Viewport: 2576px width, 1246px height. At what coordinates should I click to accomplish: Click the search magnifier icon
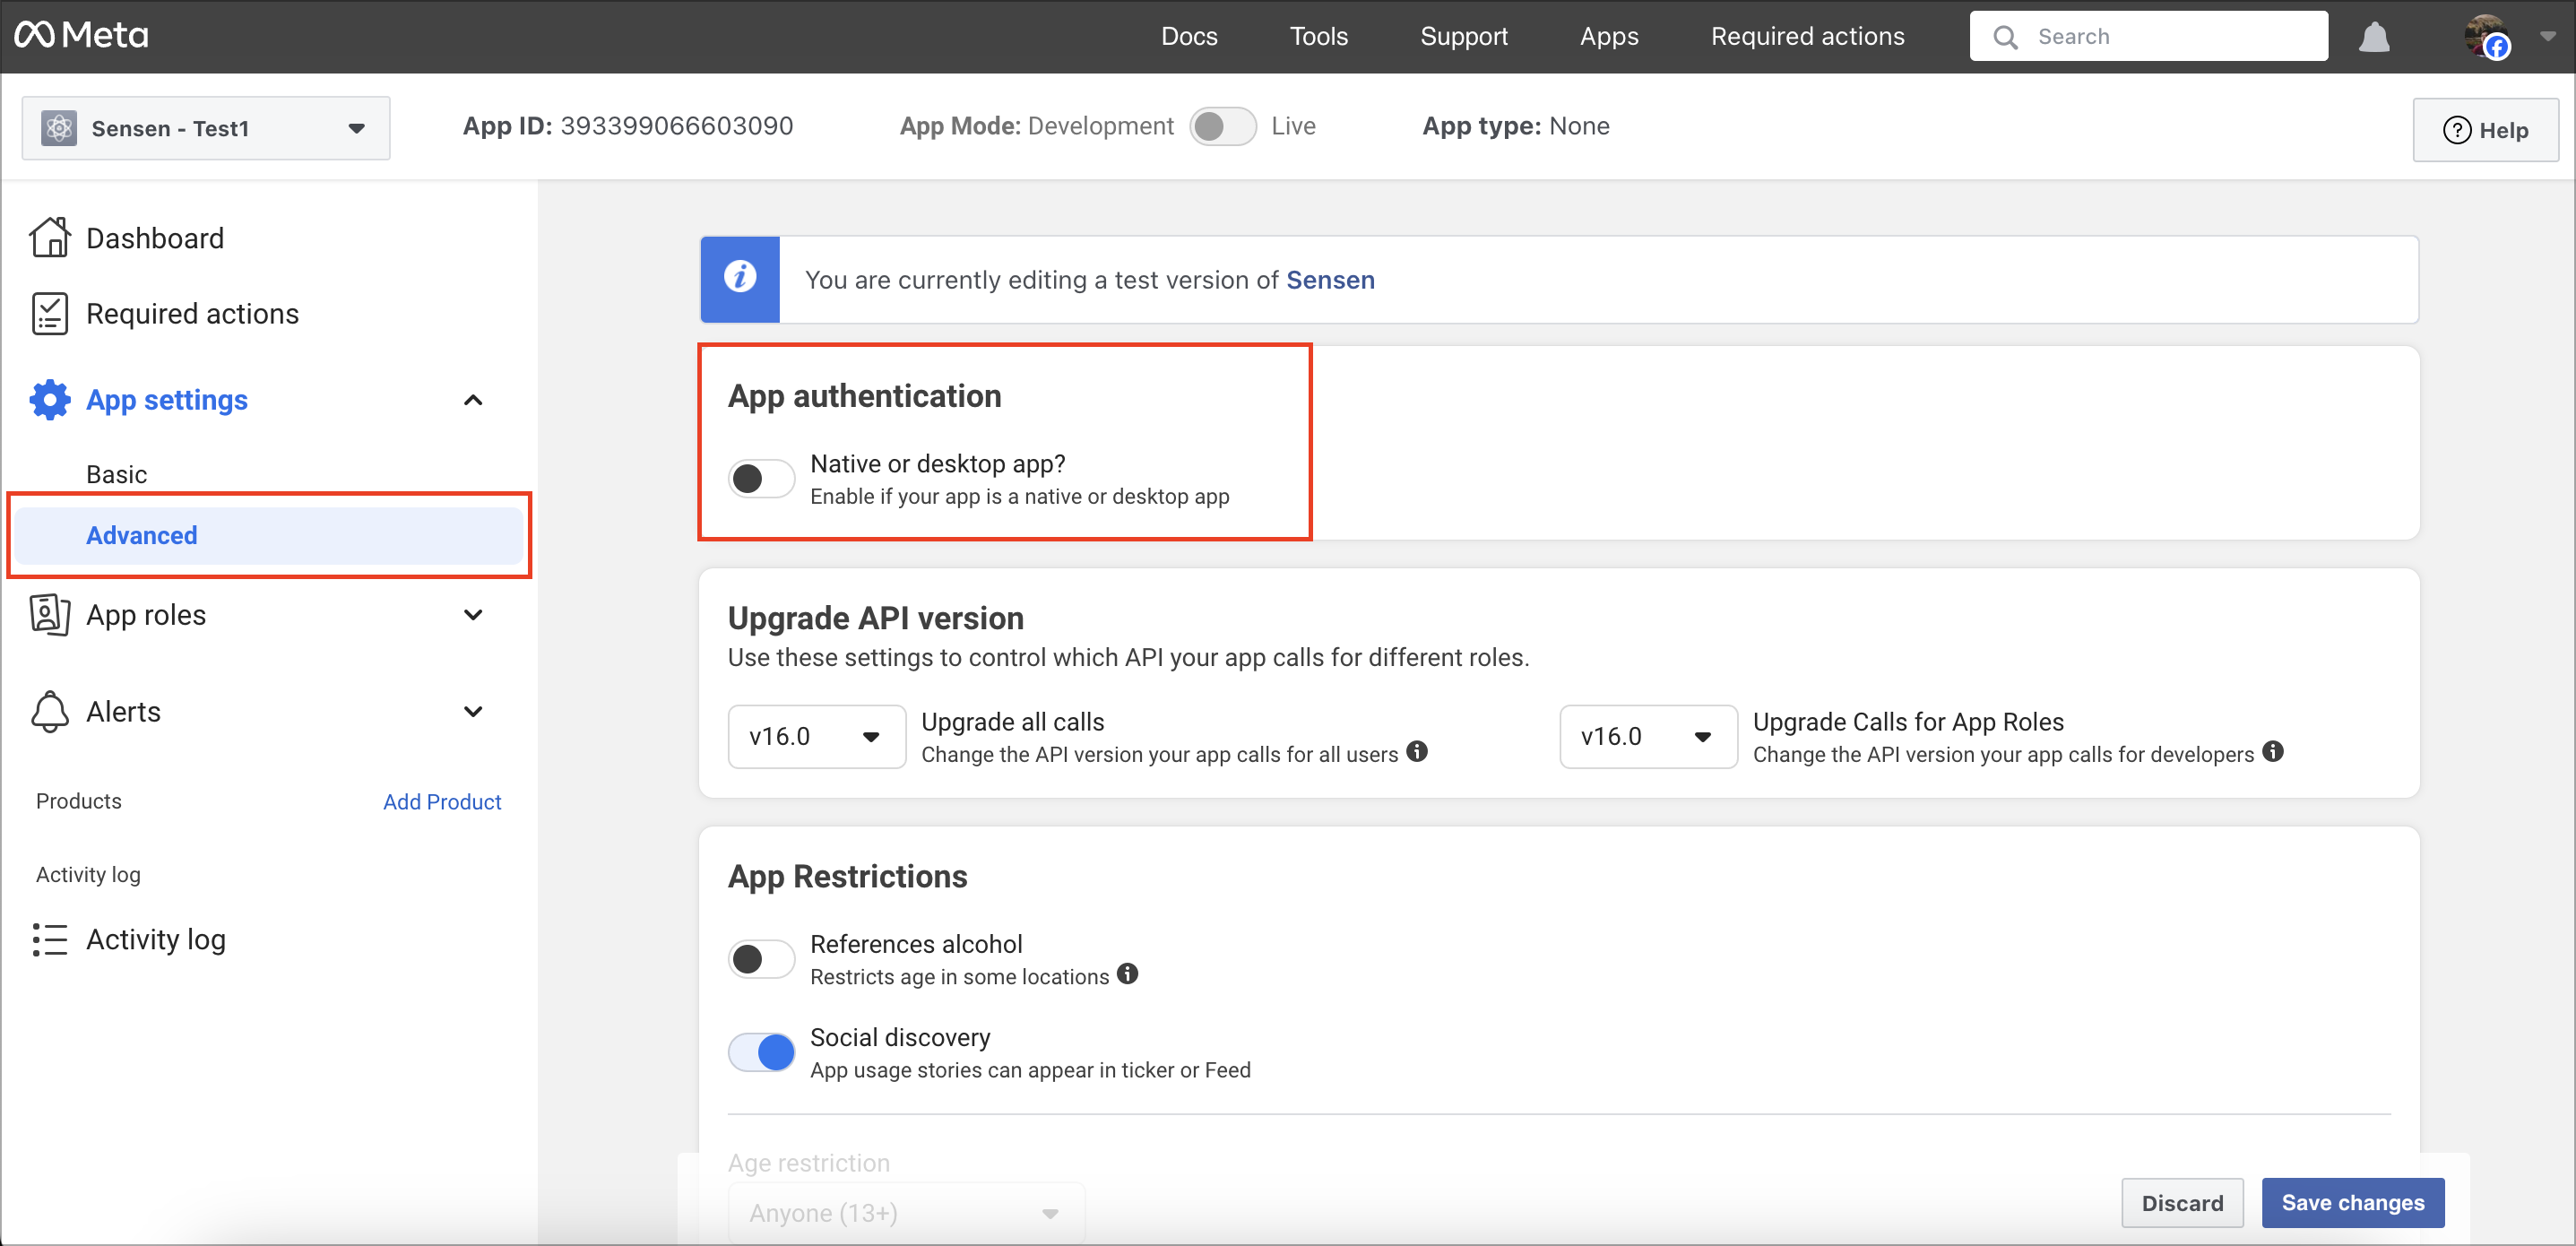pos(2005,37)
